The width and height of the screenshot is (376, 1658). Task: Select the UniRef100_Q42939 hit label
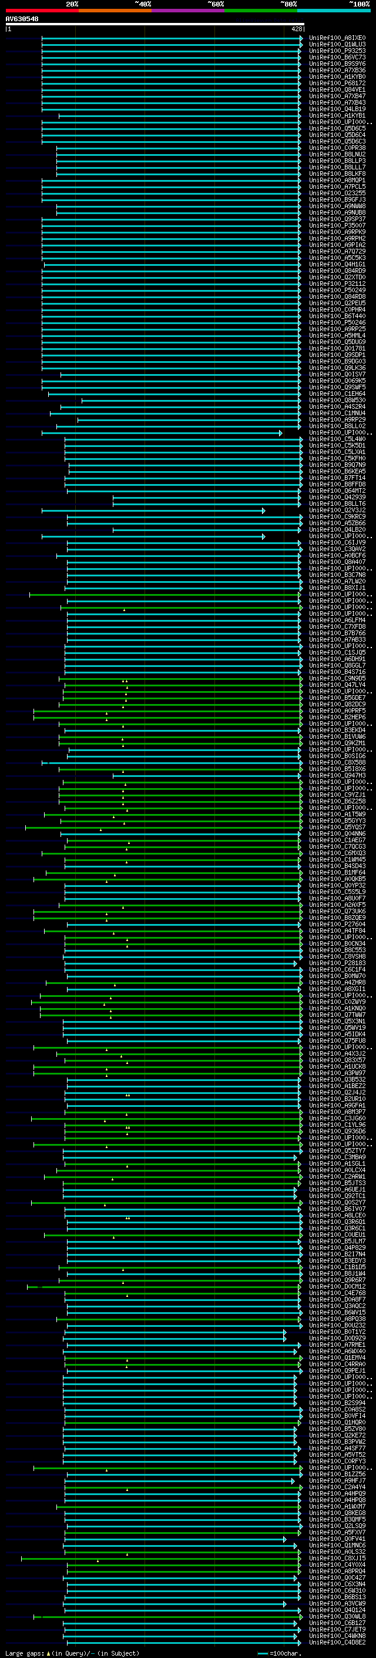point(337,498)
